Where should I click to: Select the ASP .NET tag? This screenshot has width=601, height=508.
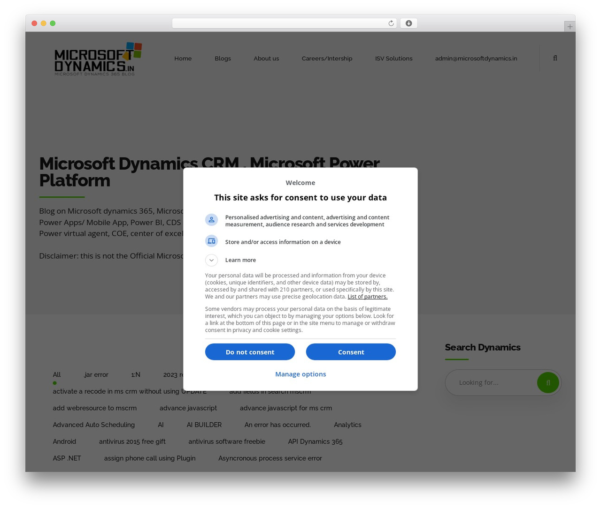67,458
